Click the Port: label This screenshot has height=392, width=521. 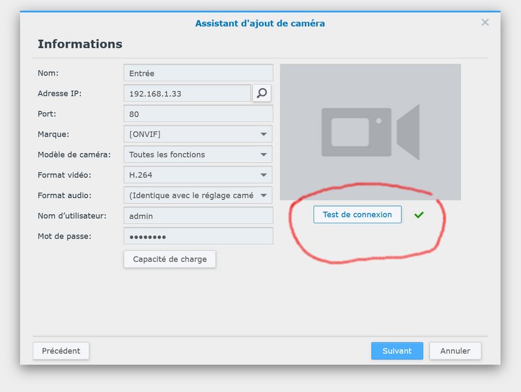(47, 114)
